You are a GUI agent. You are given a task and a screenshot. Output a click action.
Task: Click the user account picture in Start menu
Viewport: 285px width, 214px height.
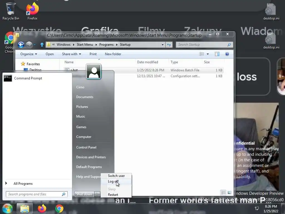click(x=94, y=71)
